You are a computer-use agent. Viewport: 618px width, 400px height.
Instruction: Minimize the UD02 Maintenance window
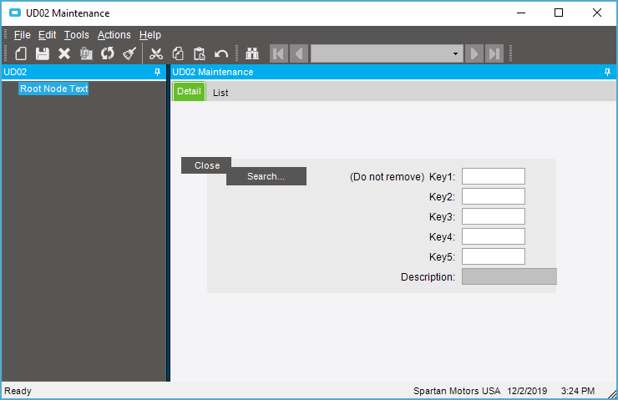point(521,13)
